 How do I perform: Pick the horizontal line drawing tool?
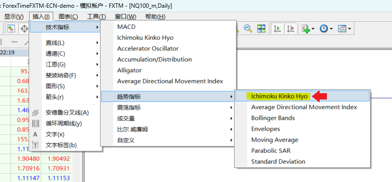click(x=15, y=42)
